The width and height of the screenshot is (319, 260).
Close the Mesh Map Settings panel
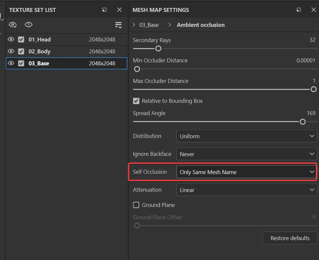pyautogui.click(x=313, y=10)
